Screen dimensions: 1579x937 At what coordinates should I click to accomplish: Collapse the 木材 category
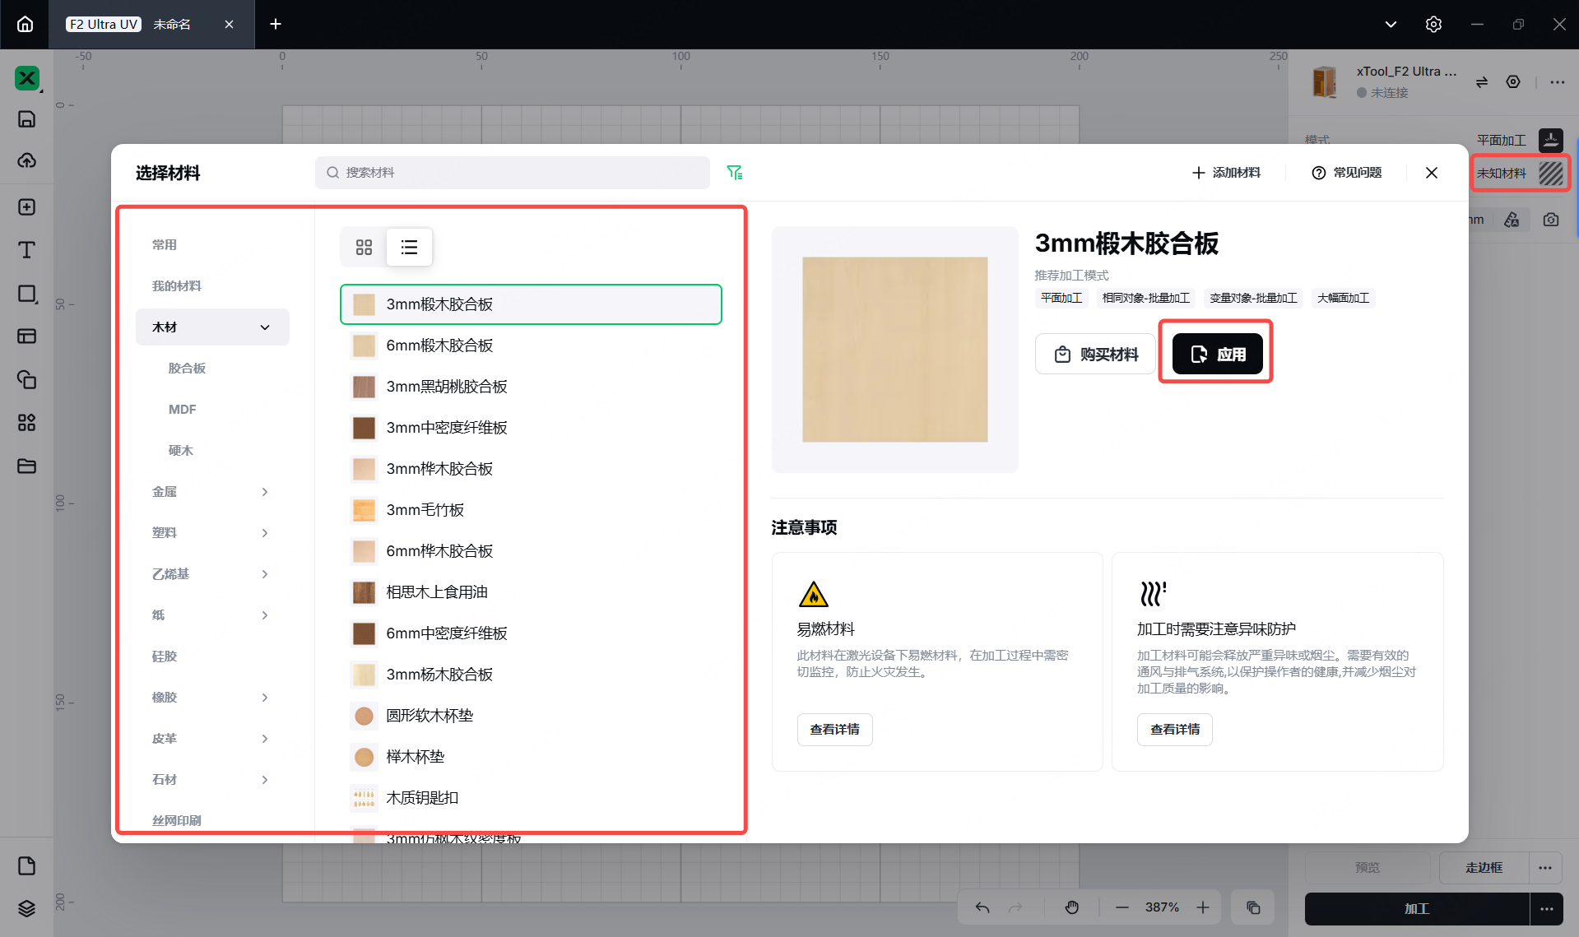[264, 327]
